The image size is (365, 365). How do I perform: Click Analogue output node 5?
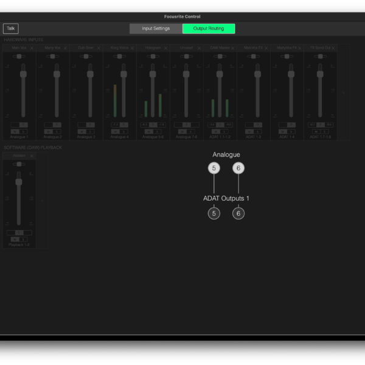tap(214, 169)
